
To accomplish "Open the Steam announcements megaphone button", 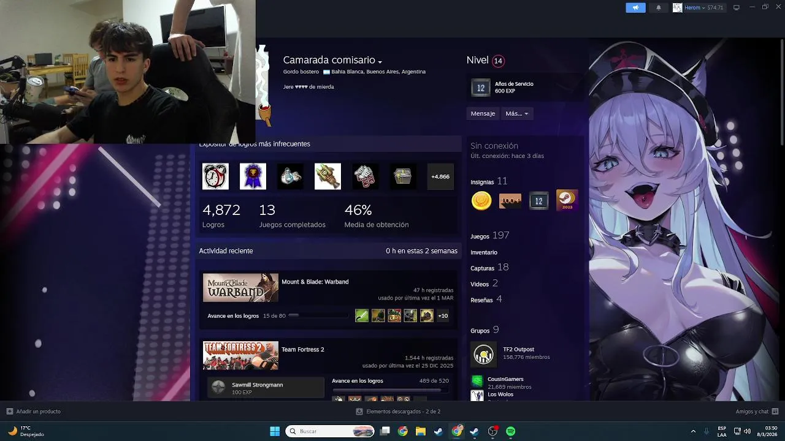I will [x=635, y=7].
